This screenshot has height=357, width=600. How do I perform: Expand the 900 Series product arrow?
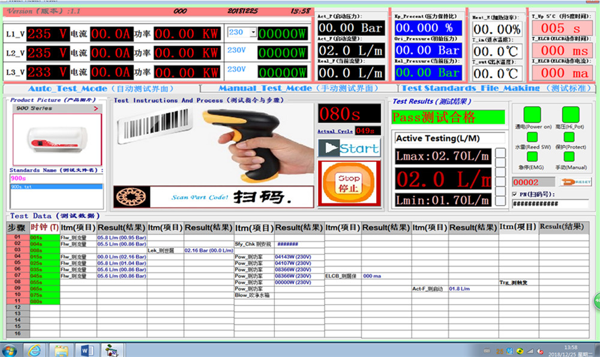click(95, 109)
